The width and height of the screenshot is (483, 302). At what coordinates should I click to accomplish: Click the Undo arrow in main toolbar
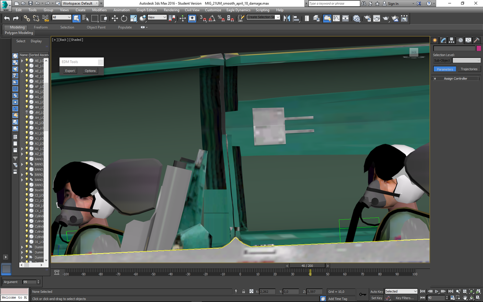(x=7, y=18)
